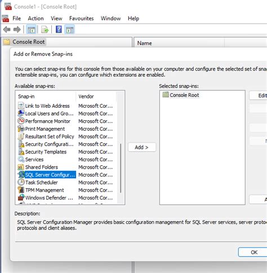The height and width of the screenshot is (273, 267).
Task: Click MMC icon beside the File menu
Action: pos(6,19)
